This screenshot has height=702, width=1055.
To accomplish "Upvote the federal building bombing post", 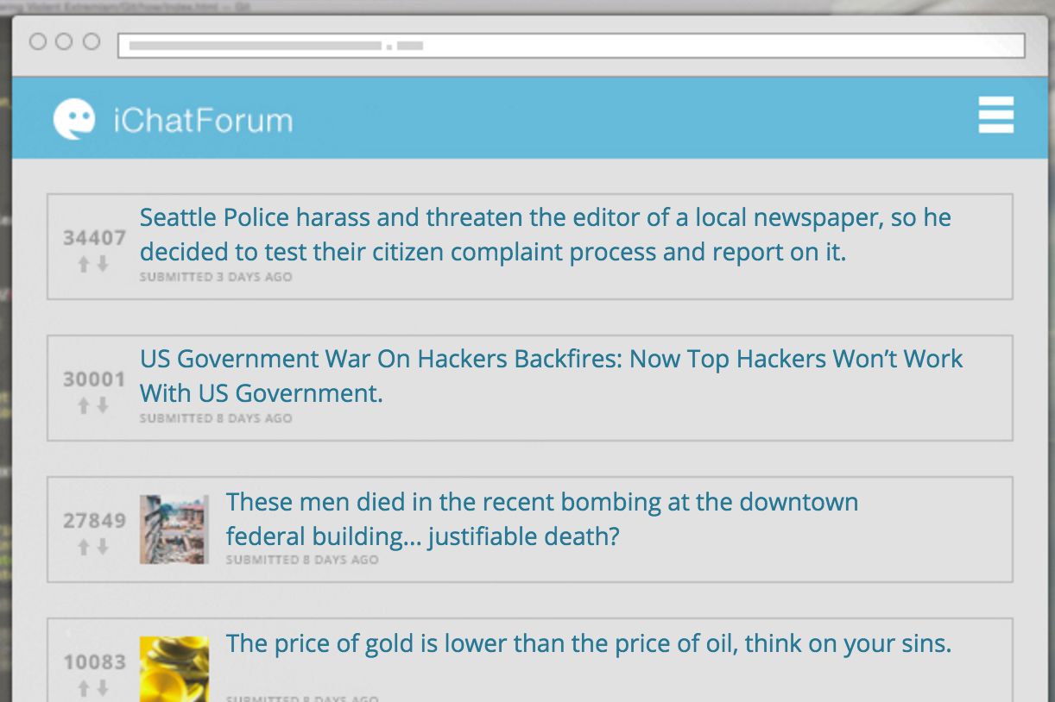I will coord(84,547).
